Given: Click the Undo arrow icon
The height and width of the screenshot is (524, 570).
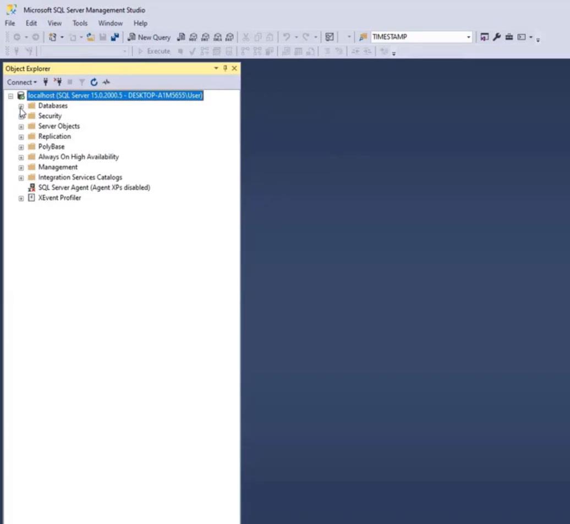Looking at the screenshot, I should pos(287,37).
